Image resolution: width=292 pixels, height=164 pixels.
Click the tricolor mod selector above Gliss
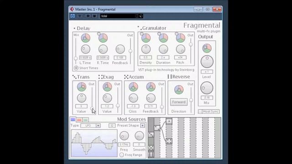tap(133, 87)
